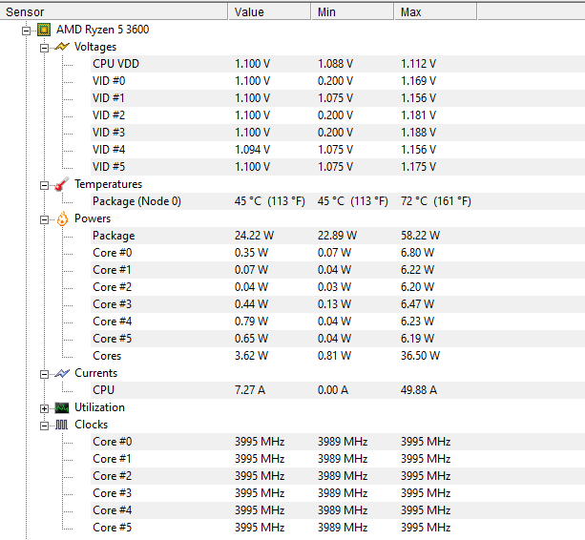Select the VID #3 row

338,133
